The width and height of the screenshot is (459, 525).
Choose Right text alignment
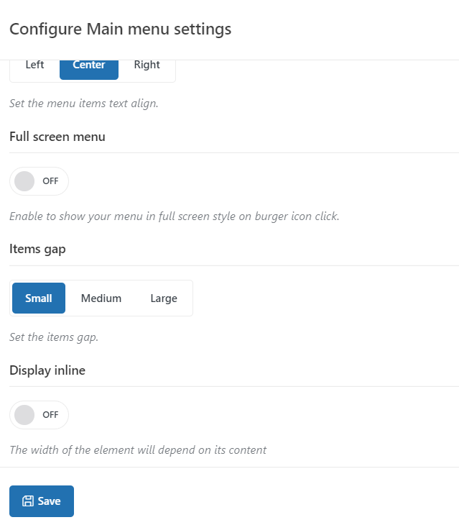pyautogui.click(x=147, y=65)
